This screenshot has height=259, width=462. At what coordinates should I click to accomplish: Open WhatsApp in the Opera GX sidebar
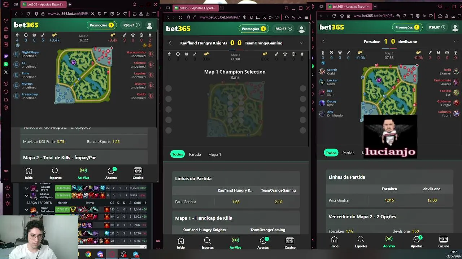tap(6, 64)
